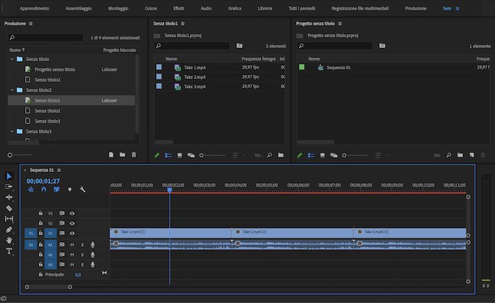Image resolution: width=495 pixels, height=303 pixels.
Task: Choose the Type text tool
Action: point(9,251)
